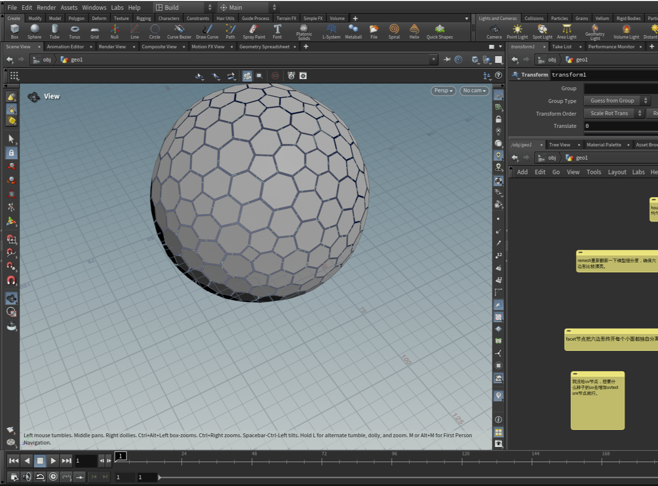Add a Torus from the shelf
This screenshot has width=658, height=486.
tap(74, 32)
